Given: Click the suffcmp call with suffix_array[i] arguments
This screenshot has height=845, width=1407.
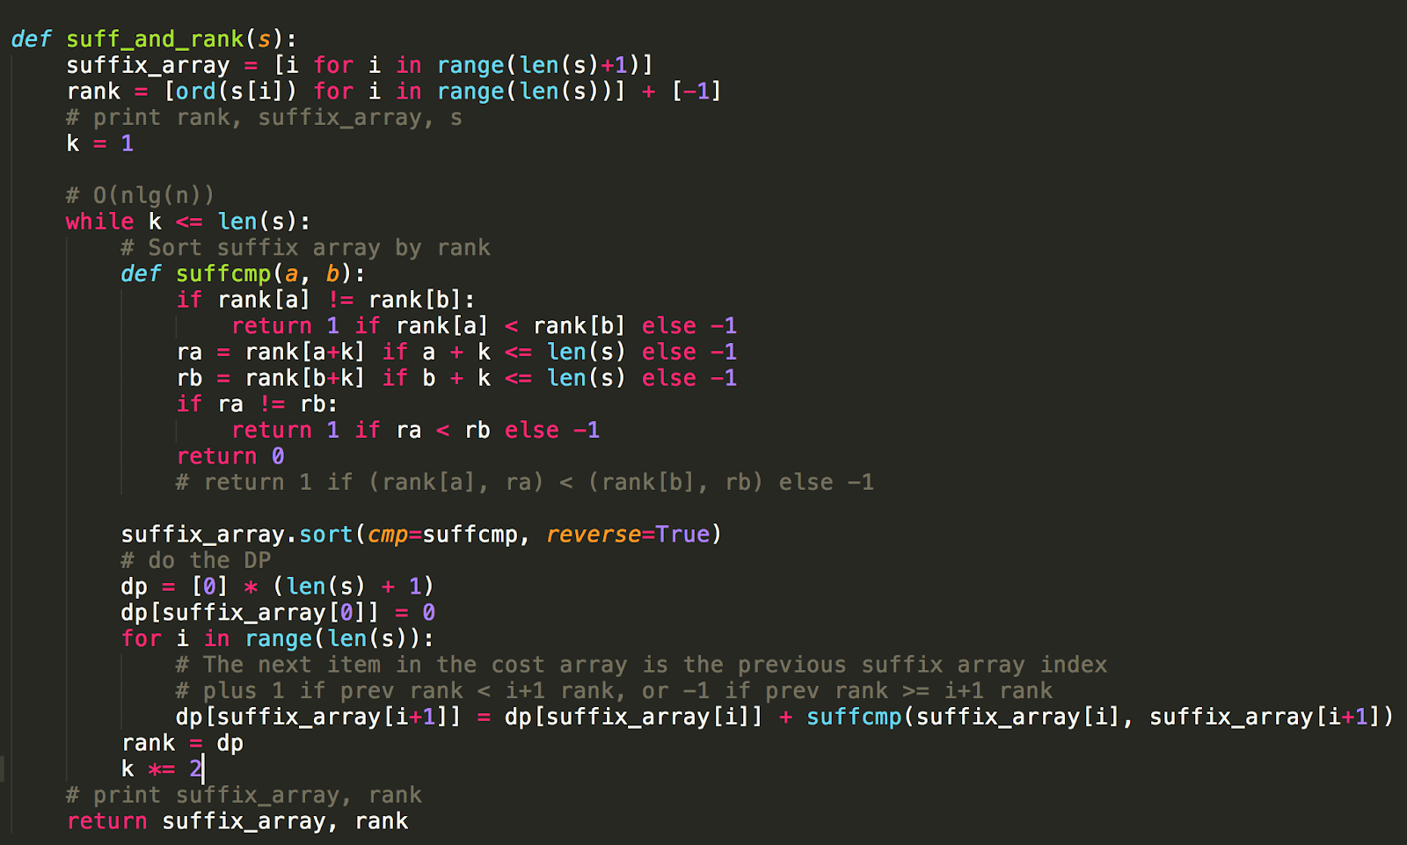Looking at the screenshot, I should 1101,717.
